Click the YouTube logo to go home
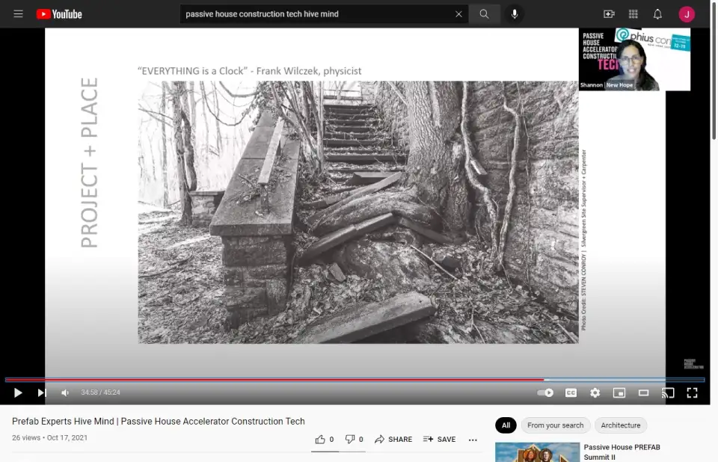 [59, 14]
